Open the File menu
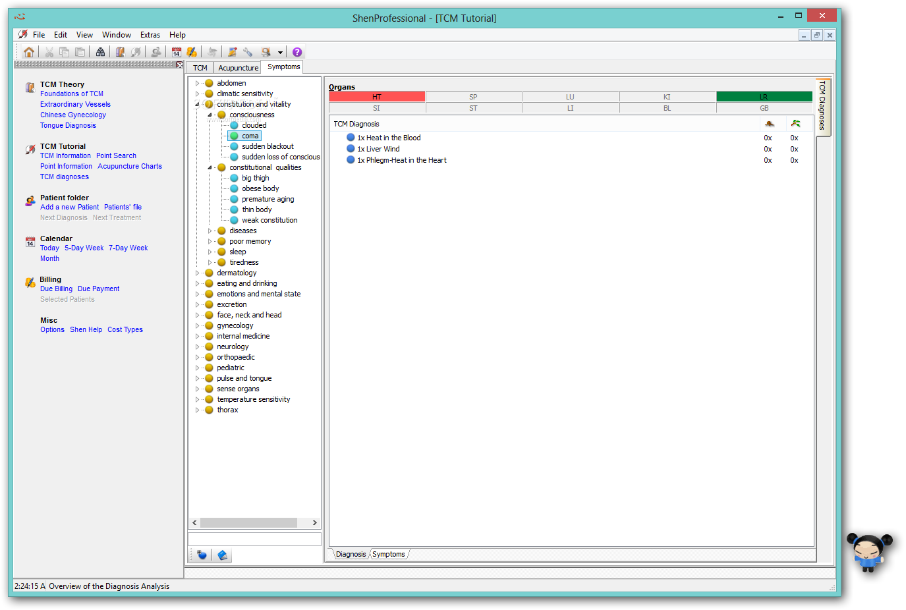The image size is (906, 610). tap(39, 35)
